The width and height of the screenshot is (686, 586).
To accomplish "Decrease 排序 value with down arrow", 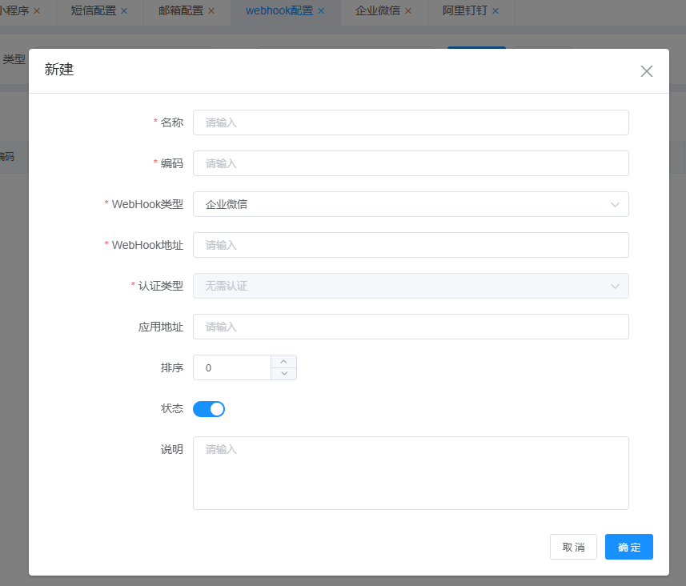I will click(283, 374).
